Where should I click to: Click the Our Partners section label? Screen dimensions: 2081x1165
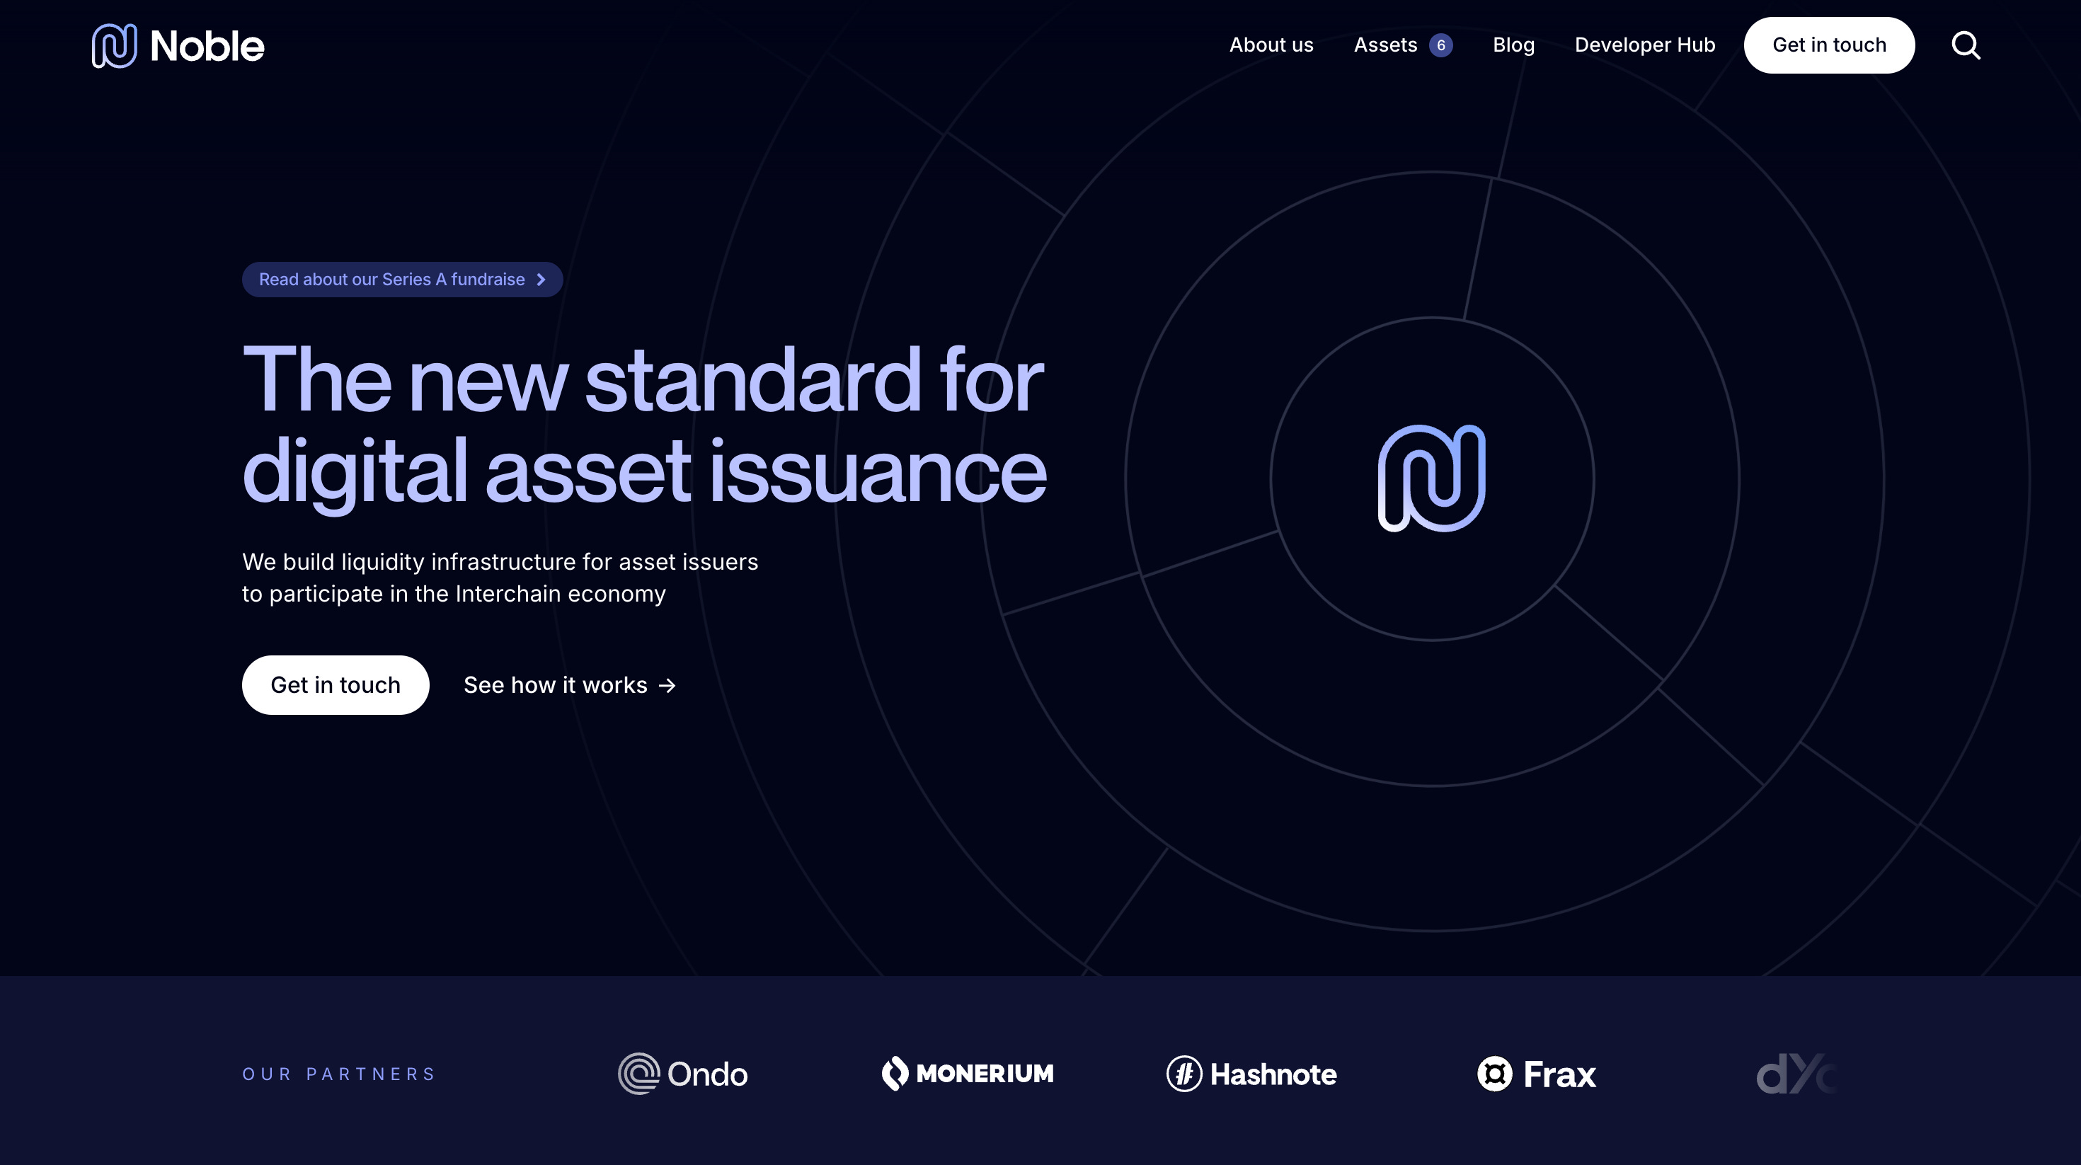(x=338, y=1074)
